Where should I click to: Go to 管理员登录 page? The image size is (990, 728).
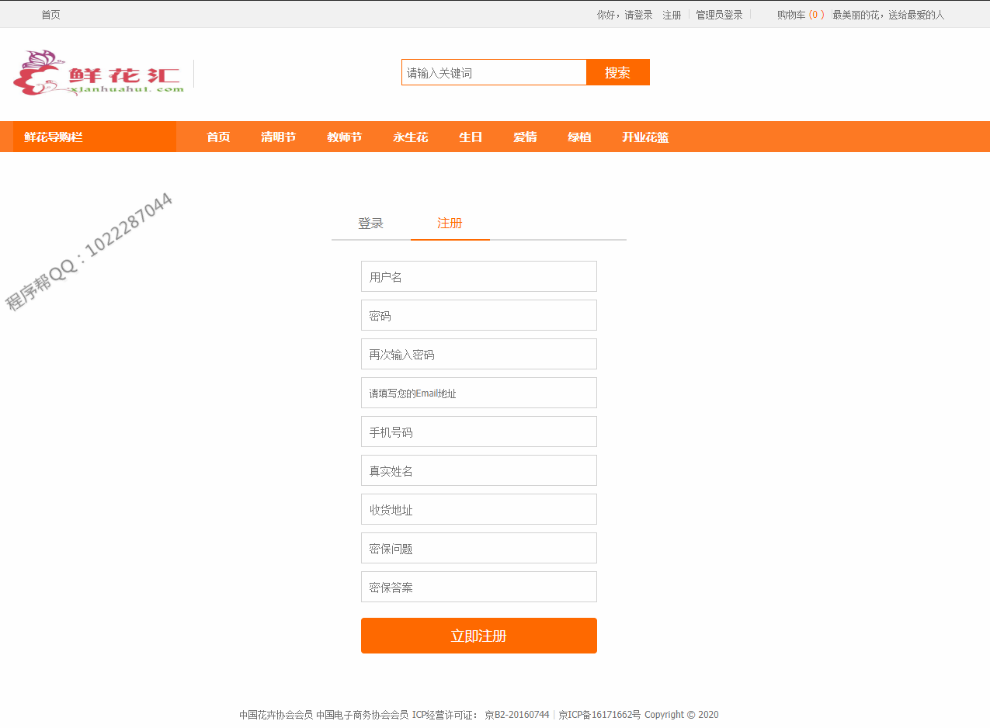click(719, 15)
